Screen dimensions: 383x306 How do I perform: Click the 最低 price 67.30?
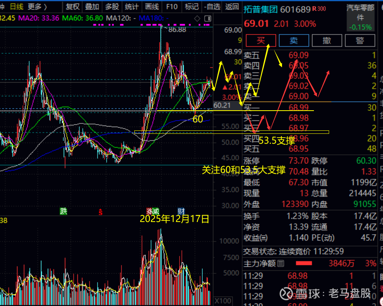298,182
